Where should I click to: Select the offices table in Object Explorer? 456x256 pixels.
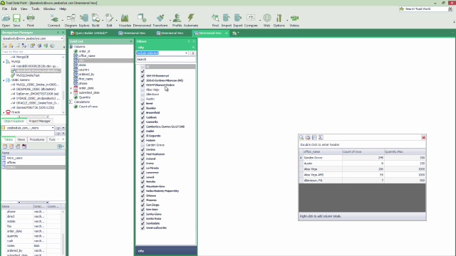pyautogui.click(x=11, y=163)
